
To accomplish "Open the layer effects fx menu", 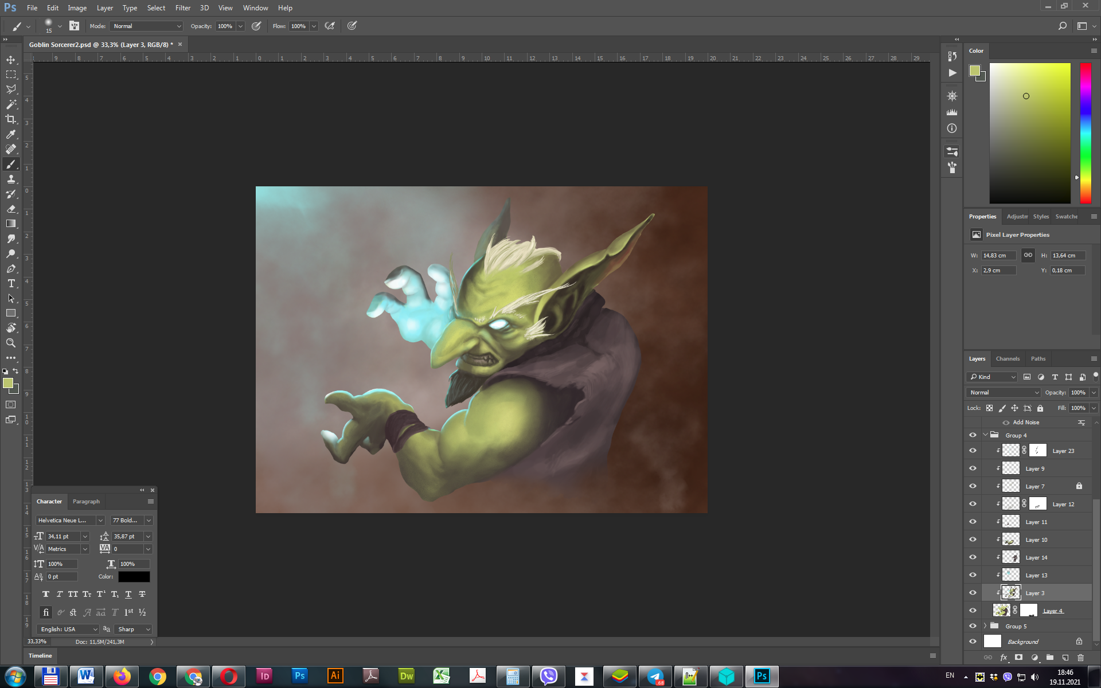I will pos(1004,657).
